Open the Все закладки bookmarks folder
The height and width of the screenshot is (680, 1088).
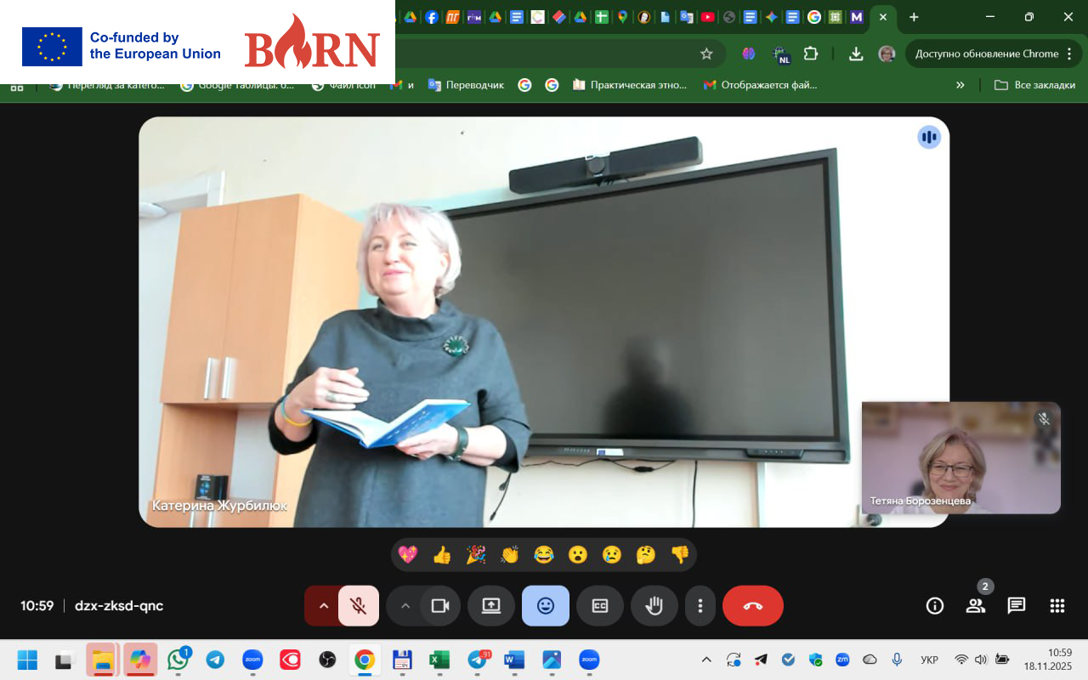pyautogui.click(x=1034, y=85)
